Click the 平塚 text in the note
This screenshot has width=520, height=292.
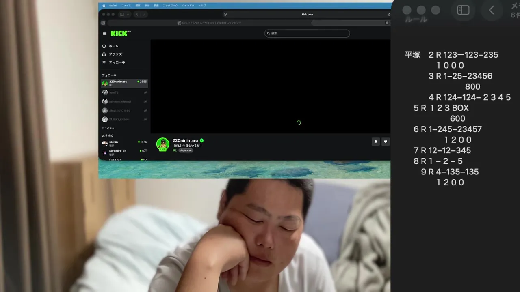tap(412, 55)
